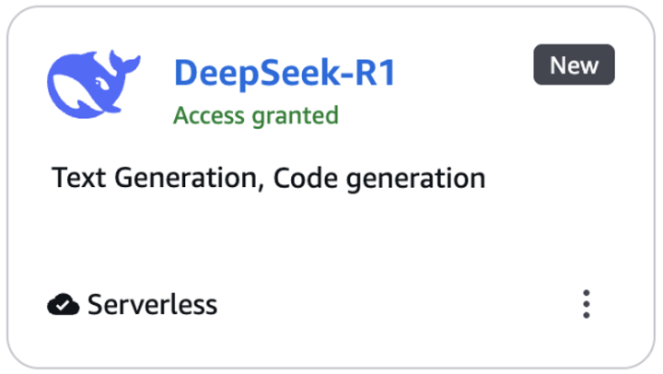The height and width of the screenshot is (374, 663).
Task: Select the "Serverless" label text
Action: pos(152,303)
